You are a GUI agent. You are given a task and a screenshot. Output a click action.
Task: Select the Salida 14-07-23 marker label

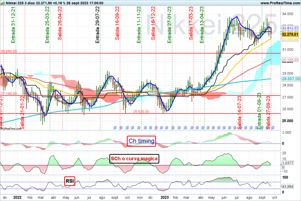pos(239,113)
